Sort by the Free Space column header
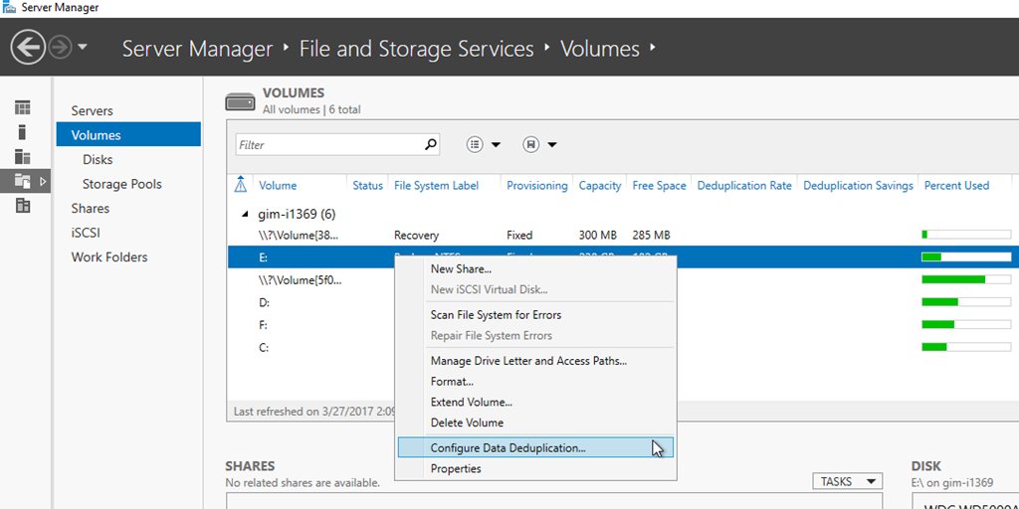The image size is (1019, 509). tap(659, 186)
